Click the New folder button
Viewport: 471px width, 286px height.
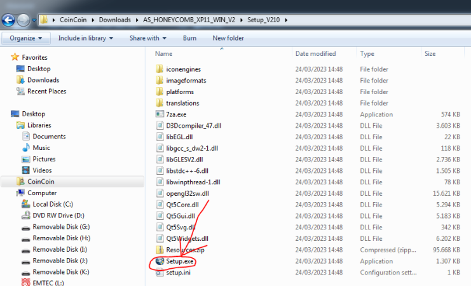click(228, 38)
